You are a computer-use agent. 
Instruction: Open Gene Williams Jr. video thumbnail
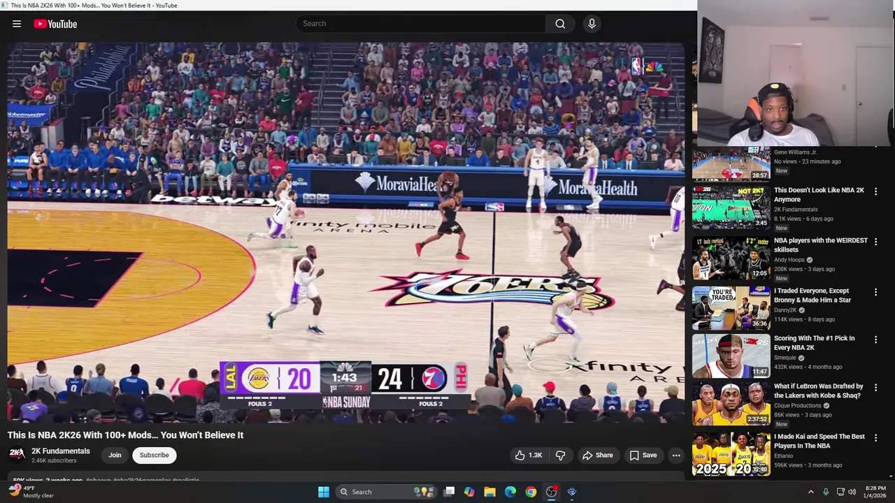point(731,163)
